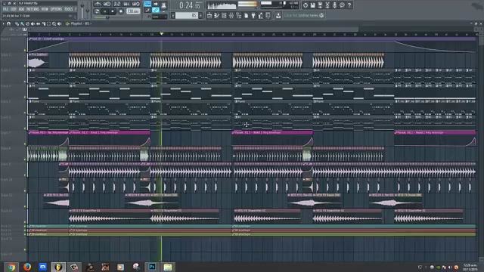Image resolution: width=484 pixels, height=272 pixels.
Task: Open Photoshop from taskbar
Action: (152, 267)
